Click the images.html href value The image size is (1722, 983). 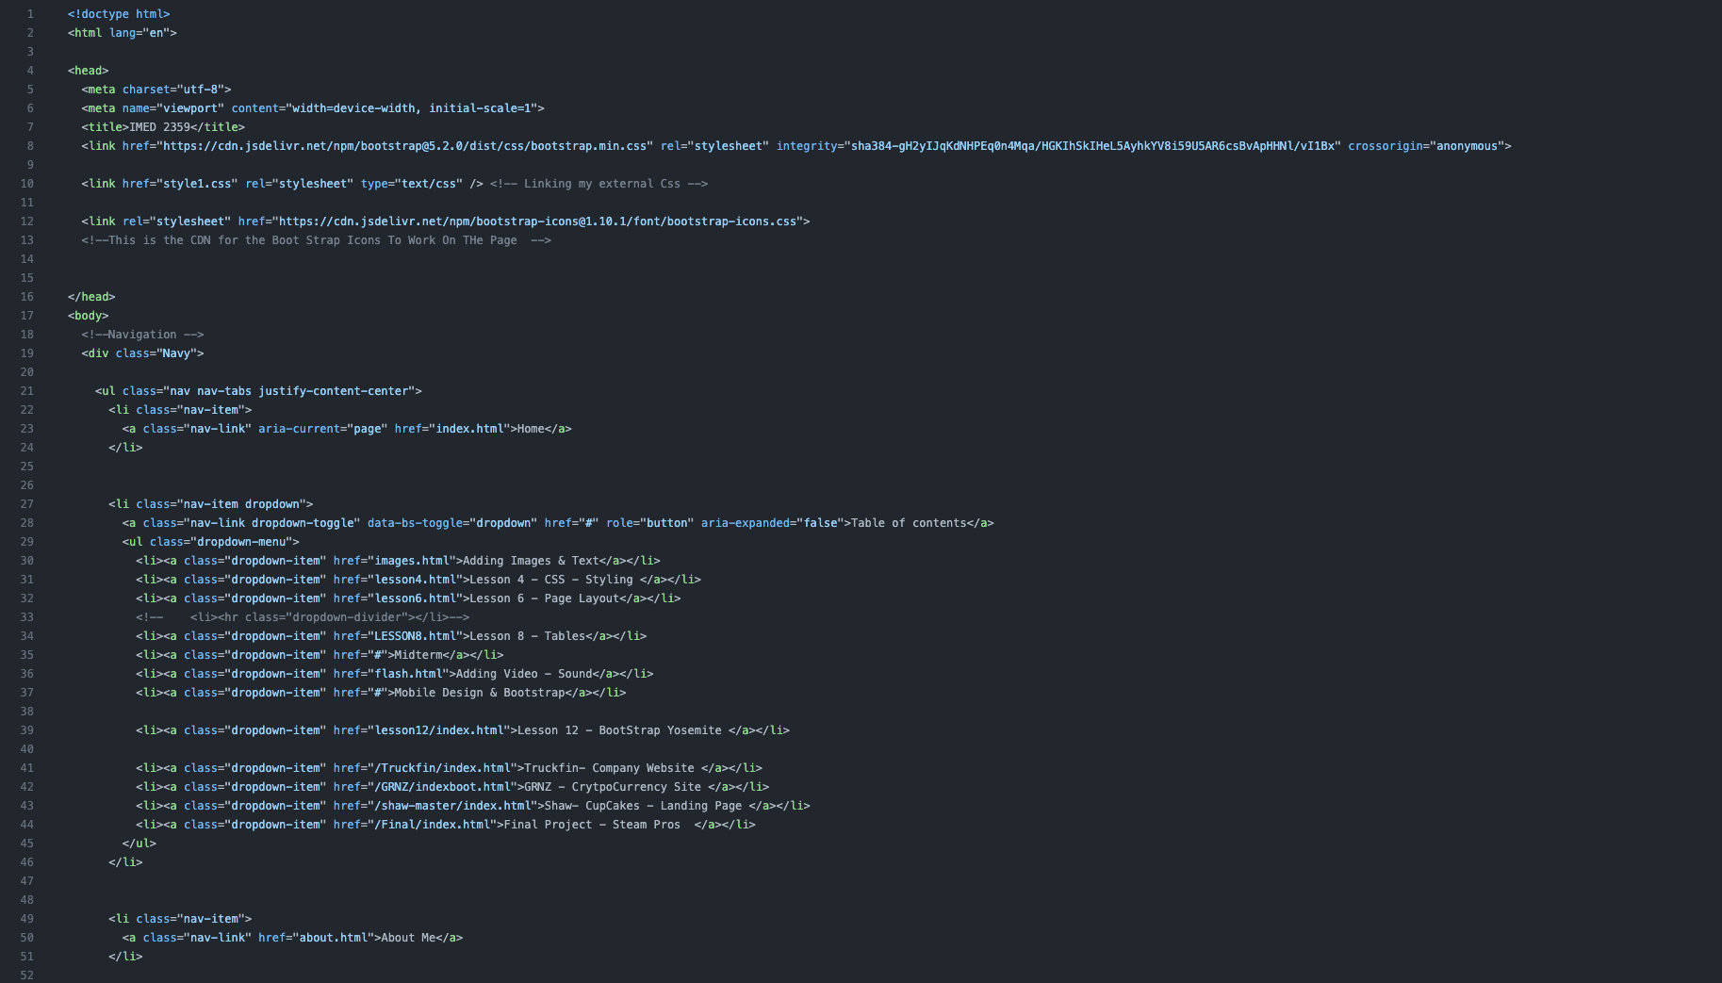click(x=412, y=561)
